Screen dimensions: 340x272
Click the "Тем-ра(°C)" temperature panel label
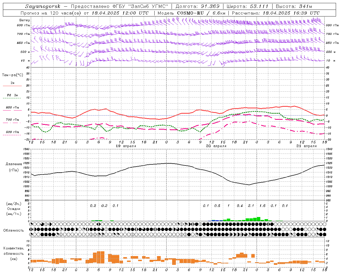[x=12, y=75]
